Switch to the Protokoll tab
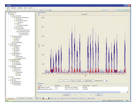The height and width of the screenshot is (106, 136). [x=81, y=98]
